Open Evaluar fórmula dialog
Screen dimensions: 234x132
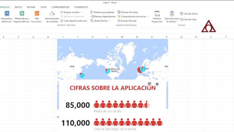(127, 21)
